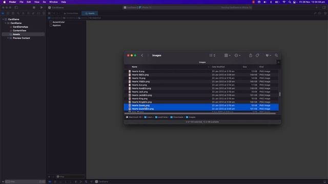The height and width of the screenshot is (184, 328).
Task: Collapse CardGame group folder in navigator
Action: (6, 23)
